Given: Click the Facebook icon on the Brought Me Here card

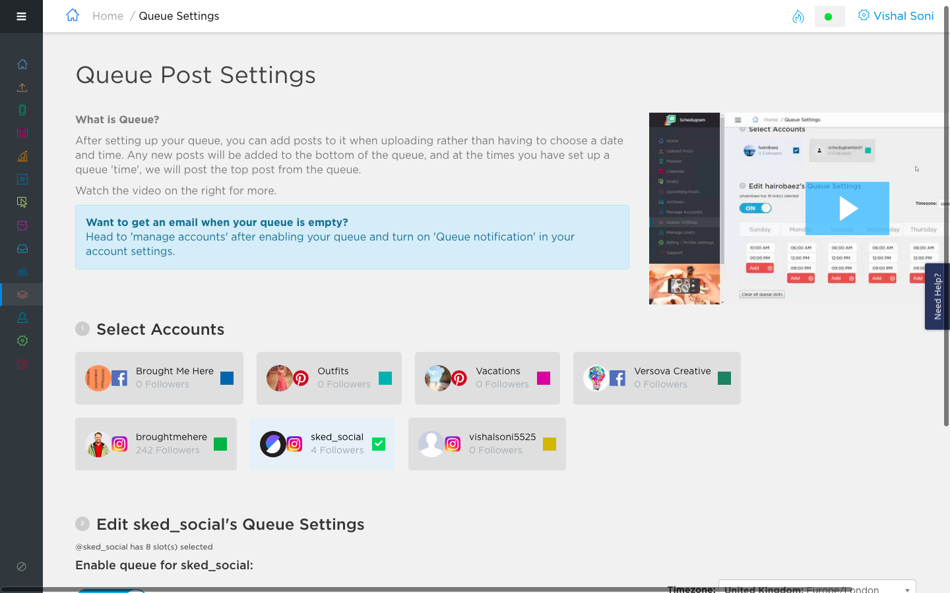Looking at the screenshot, I should pyautogui.click(x=119, y=378).
